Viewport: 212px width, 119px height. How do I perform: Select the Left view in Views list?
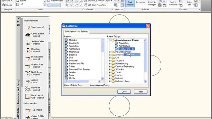click(x=20, y=4)
